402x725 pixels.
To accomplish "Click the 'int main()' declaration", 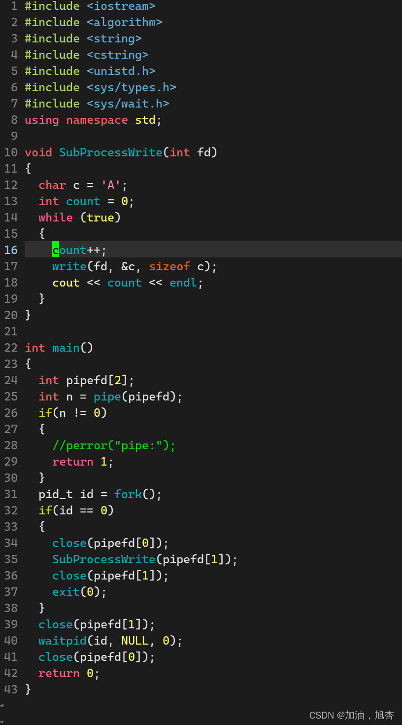I will [59, 348].
